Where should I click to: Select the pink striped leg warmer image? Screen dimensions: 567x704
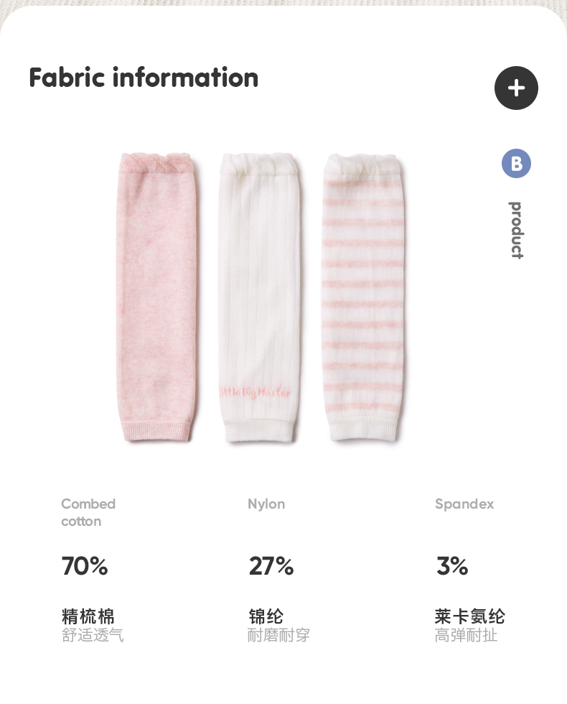point(362,297)
